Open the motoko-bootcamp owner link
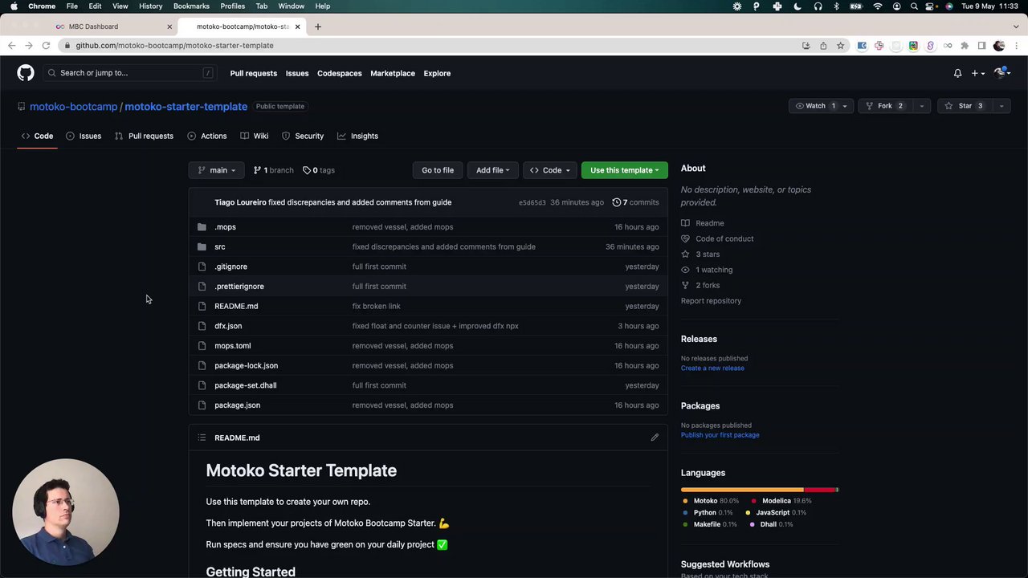The image size is (1028, 578). coord(73,107)
